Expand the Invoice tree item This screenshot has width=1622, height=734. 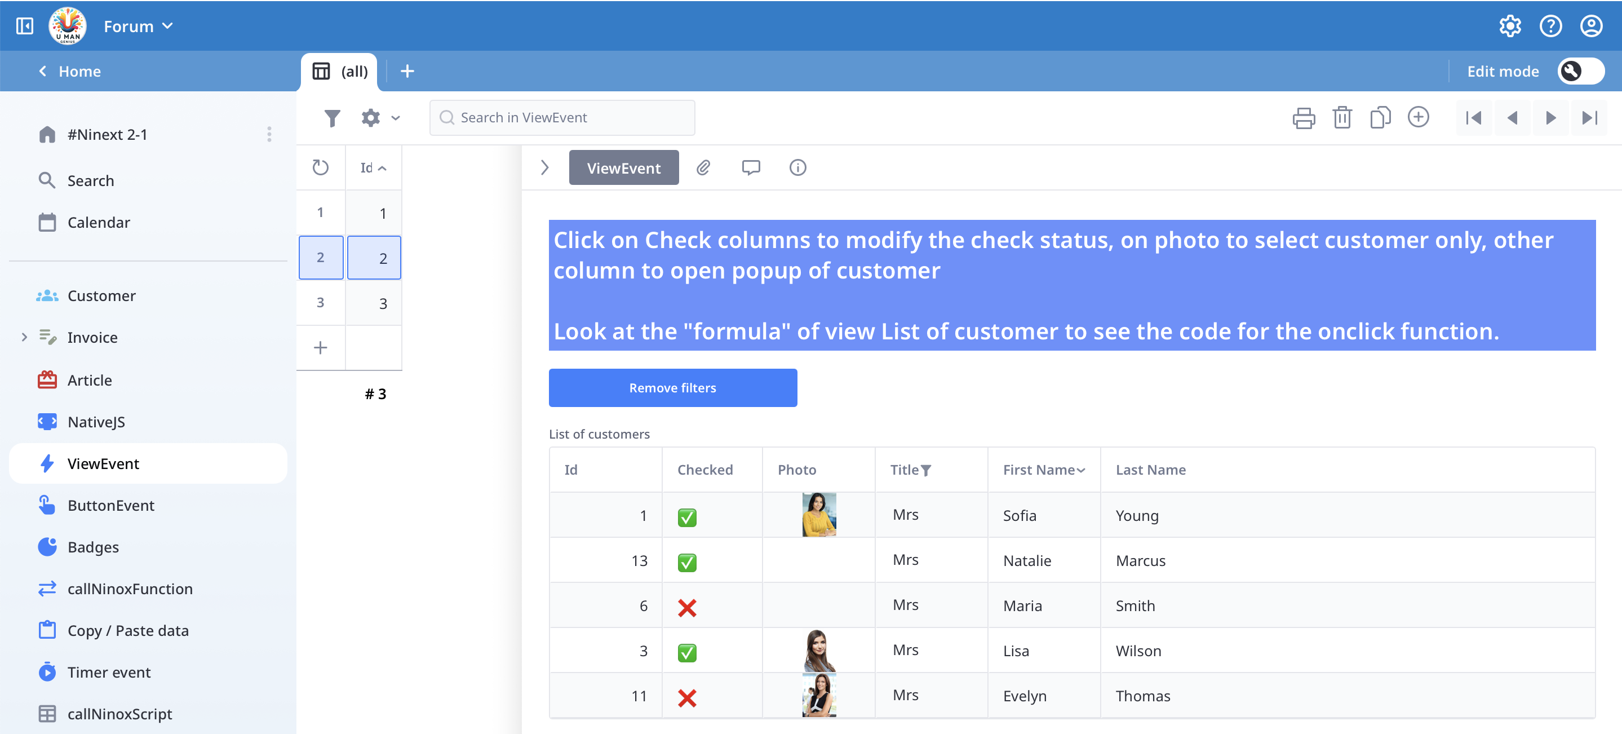[25, 337]
